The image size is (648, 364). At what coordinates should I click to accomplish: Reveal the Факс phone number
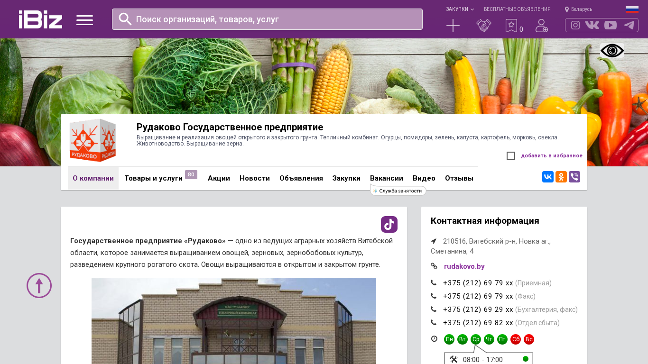[x=478, y=296]
